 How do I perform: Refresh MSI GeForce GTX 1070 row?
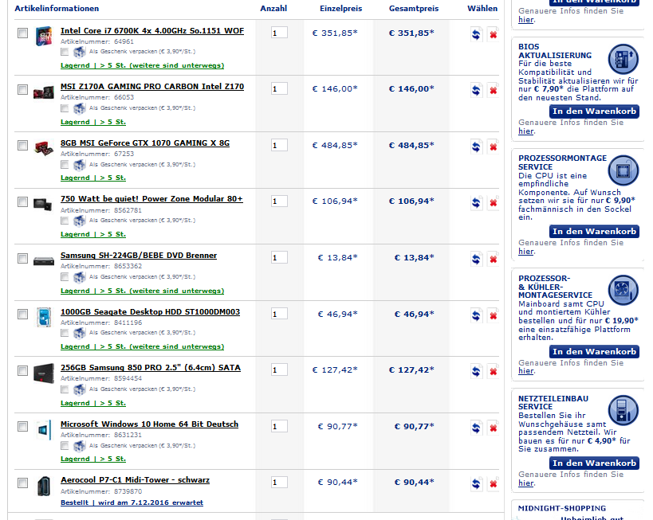(x=476, y=147)
